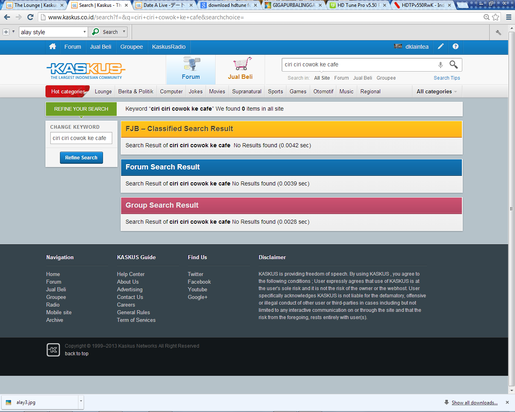Close the HD Tune Pro tab
Image resolution: width=515 pixels, height=412 pixels.
click(x=385, y=5)
